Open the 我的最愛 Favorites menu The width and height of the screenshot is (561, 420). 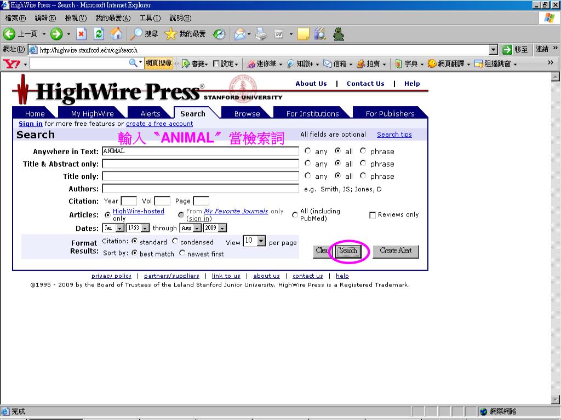(x=113, y=18)
